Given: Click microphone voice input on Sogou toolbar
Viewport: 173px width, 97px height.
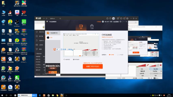Looking at the screenshot, I should tap(63, 49).
